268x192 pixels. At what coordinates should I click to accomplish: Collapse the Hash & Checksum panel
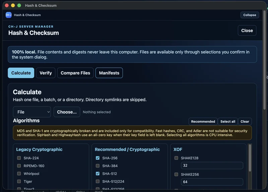250,15
